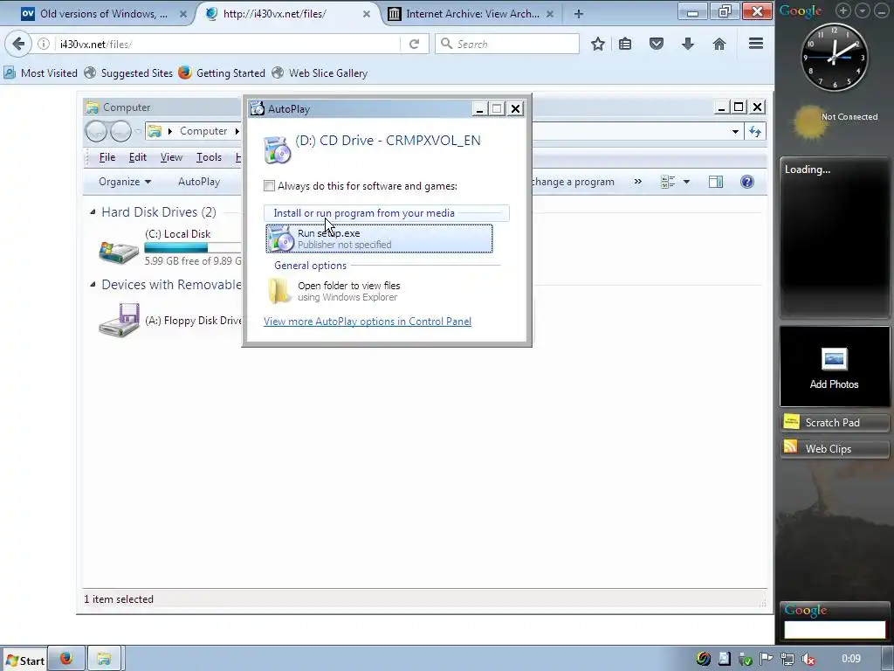Click Google gadget search field

point(835,629)
